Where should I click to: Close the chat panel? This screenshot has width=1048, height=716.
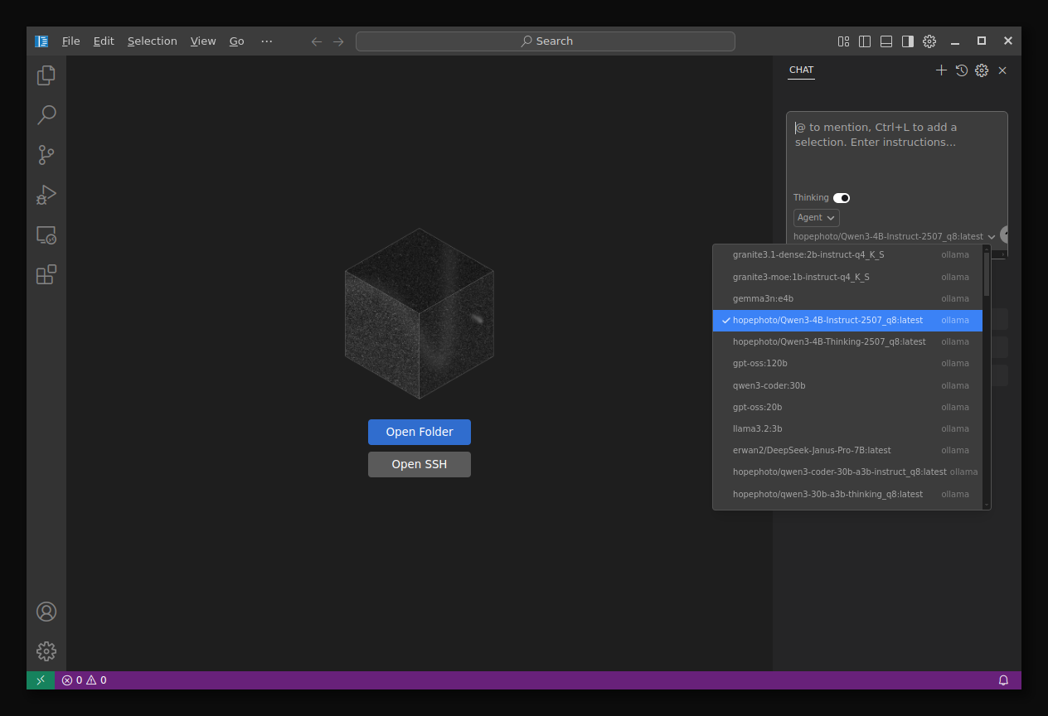click(x=1002, y=70)
